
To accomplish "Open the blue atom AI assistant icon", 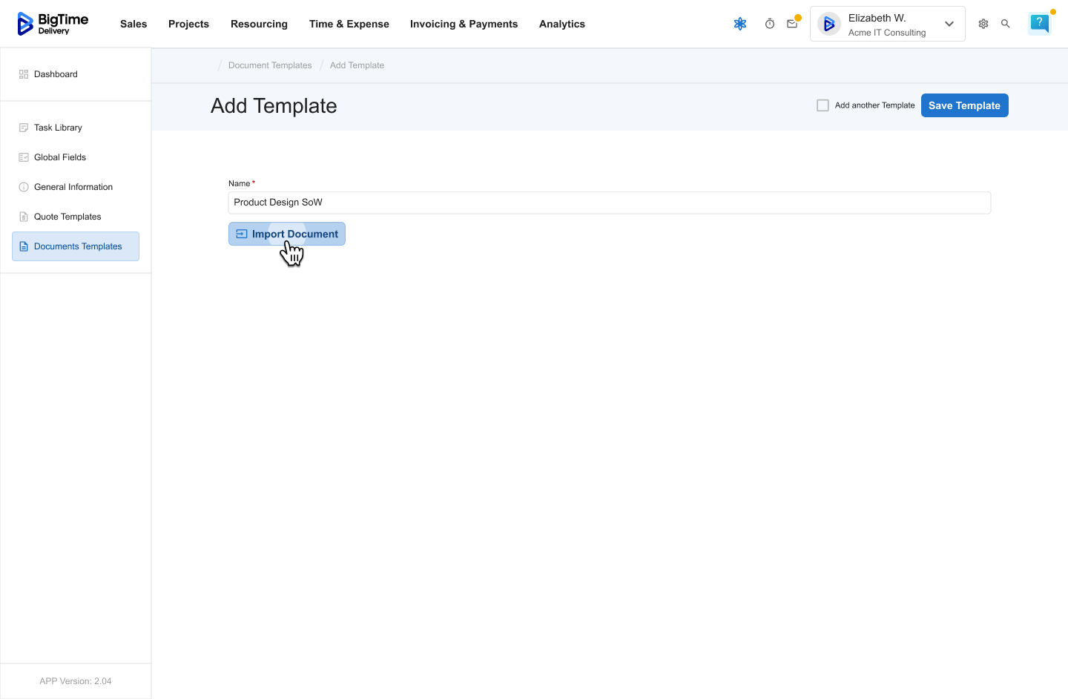I will 739,24.
